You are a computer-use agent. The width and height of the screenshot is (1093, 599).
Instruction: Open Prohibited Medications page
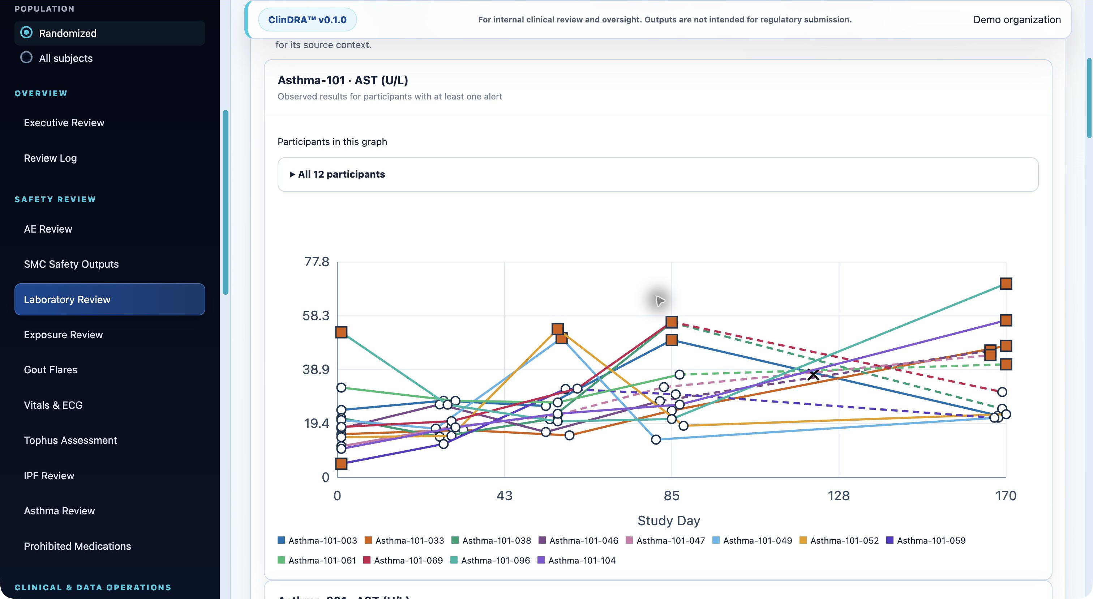point(77,546)
